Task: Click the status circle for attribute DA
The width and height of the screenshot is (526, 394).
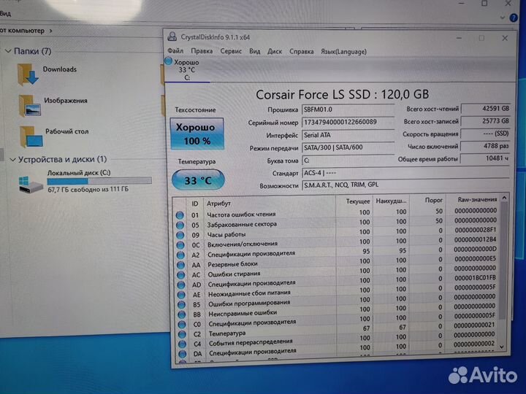Action: click(x=182, y=354)
